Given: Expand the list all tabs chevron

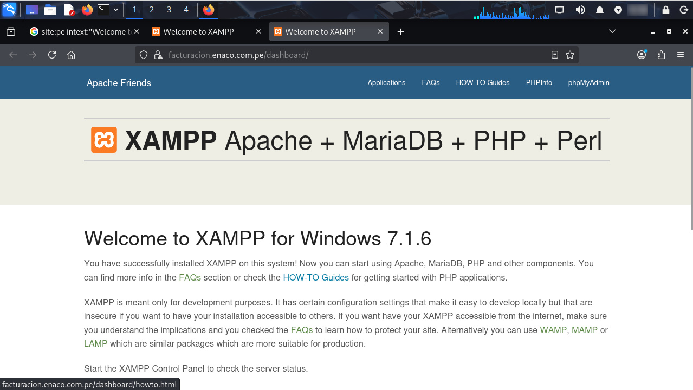Looking at the screenshot, I should coord(612,32).
